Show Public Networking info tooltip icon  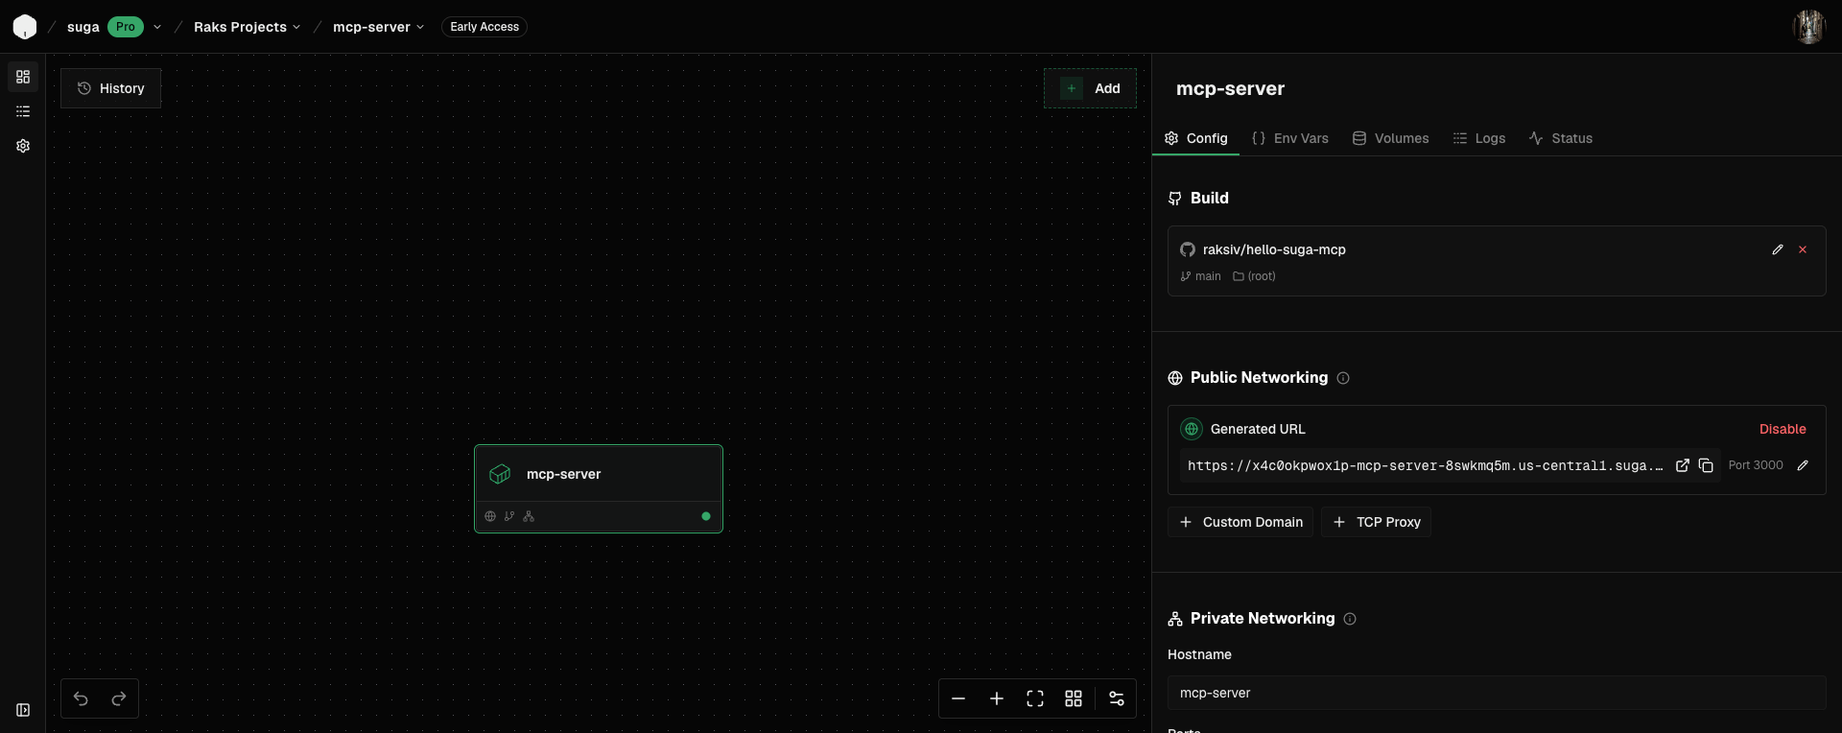pyautogui.click(x=1343, y=378)
